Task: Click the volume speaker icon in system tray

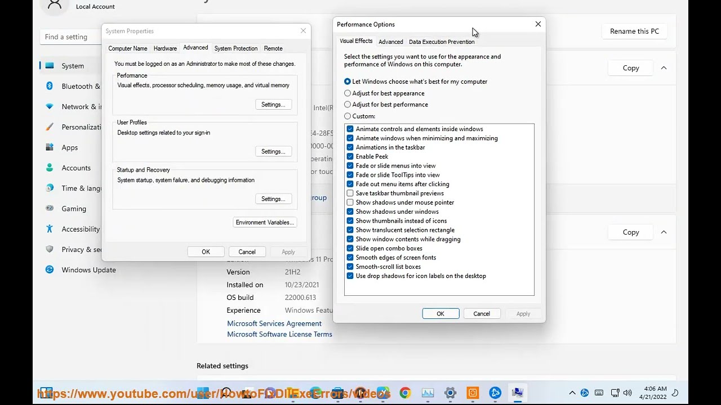Action: (627, 393)
